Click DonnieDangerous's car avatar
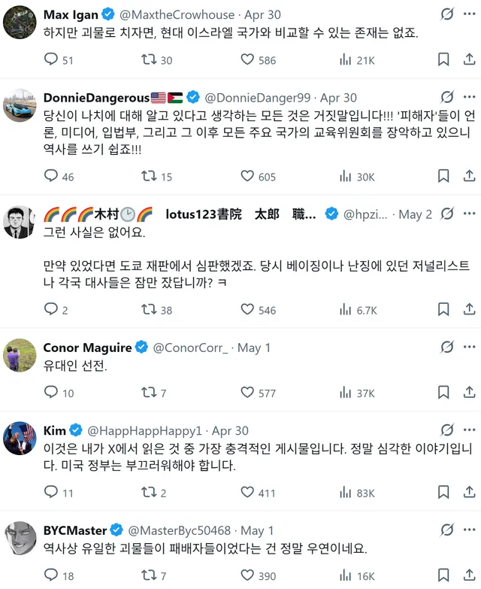 click(20, 105)
